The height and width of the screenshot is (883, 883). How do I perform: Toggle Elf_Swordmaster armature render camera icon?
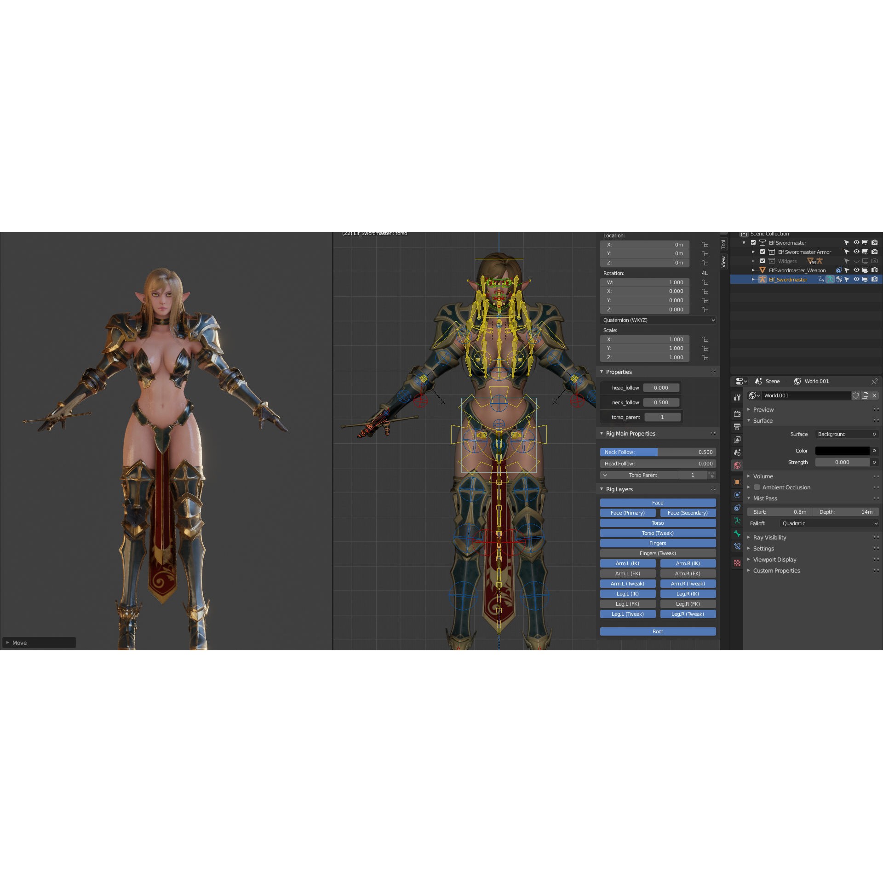875,279
